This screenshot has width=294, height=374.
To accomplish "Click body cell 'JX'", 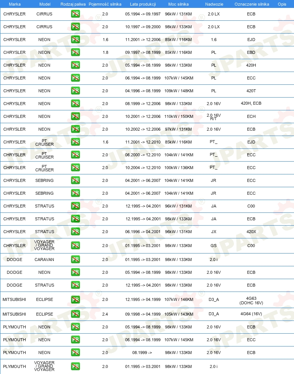I will coord(214,232).
